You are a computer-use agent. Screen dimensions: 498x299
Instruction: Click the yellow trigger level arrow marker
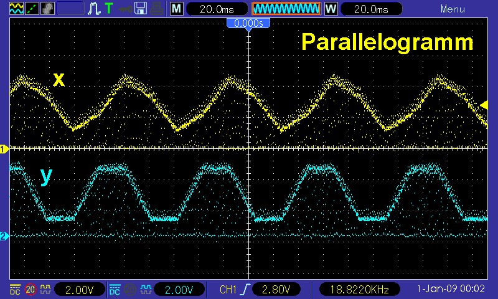484,104
